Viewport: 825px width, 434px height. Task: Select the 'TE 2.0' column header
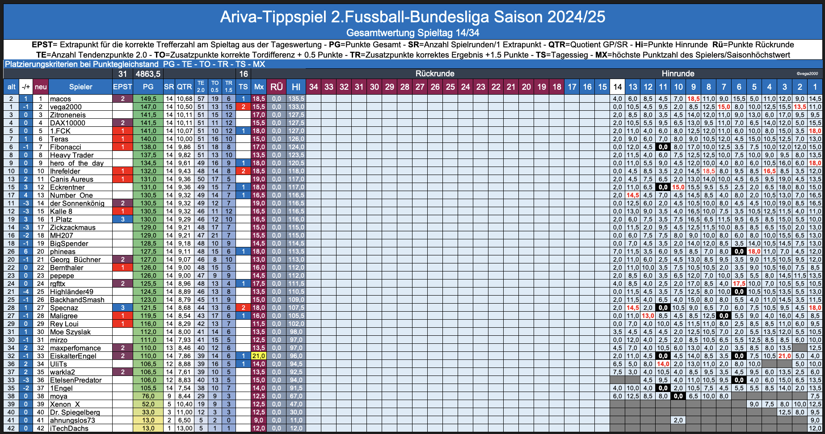coord(201,87)
